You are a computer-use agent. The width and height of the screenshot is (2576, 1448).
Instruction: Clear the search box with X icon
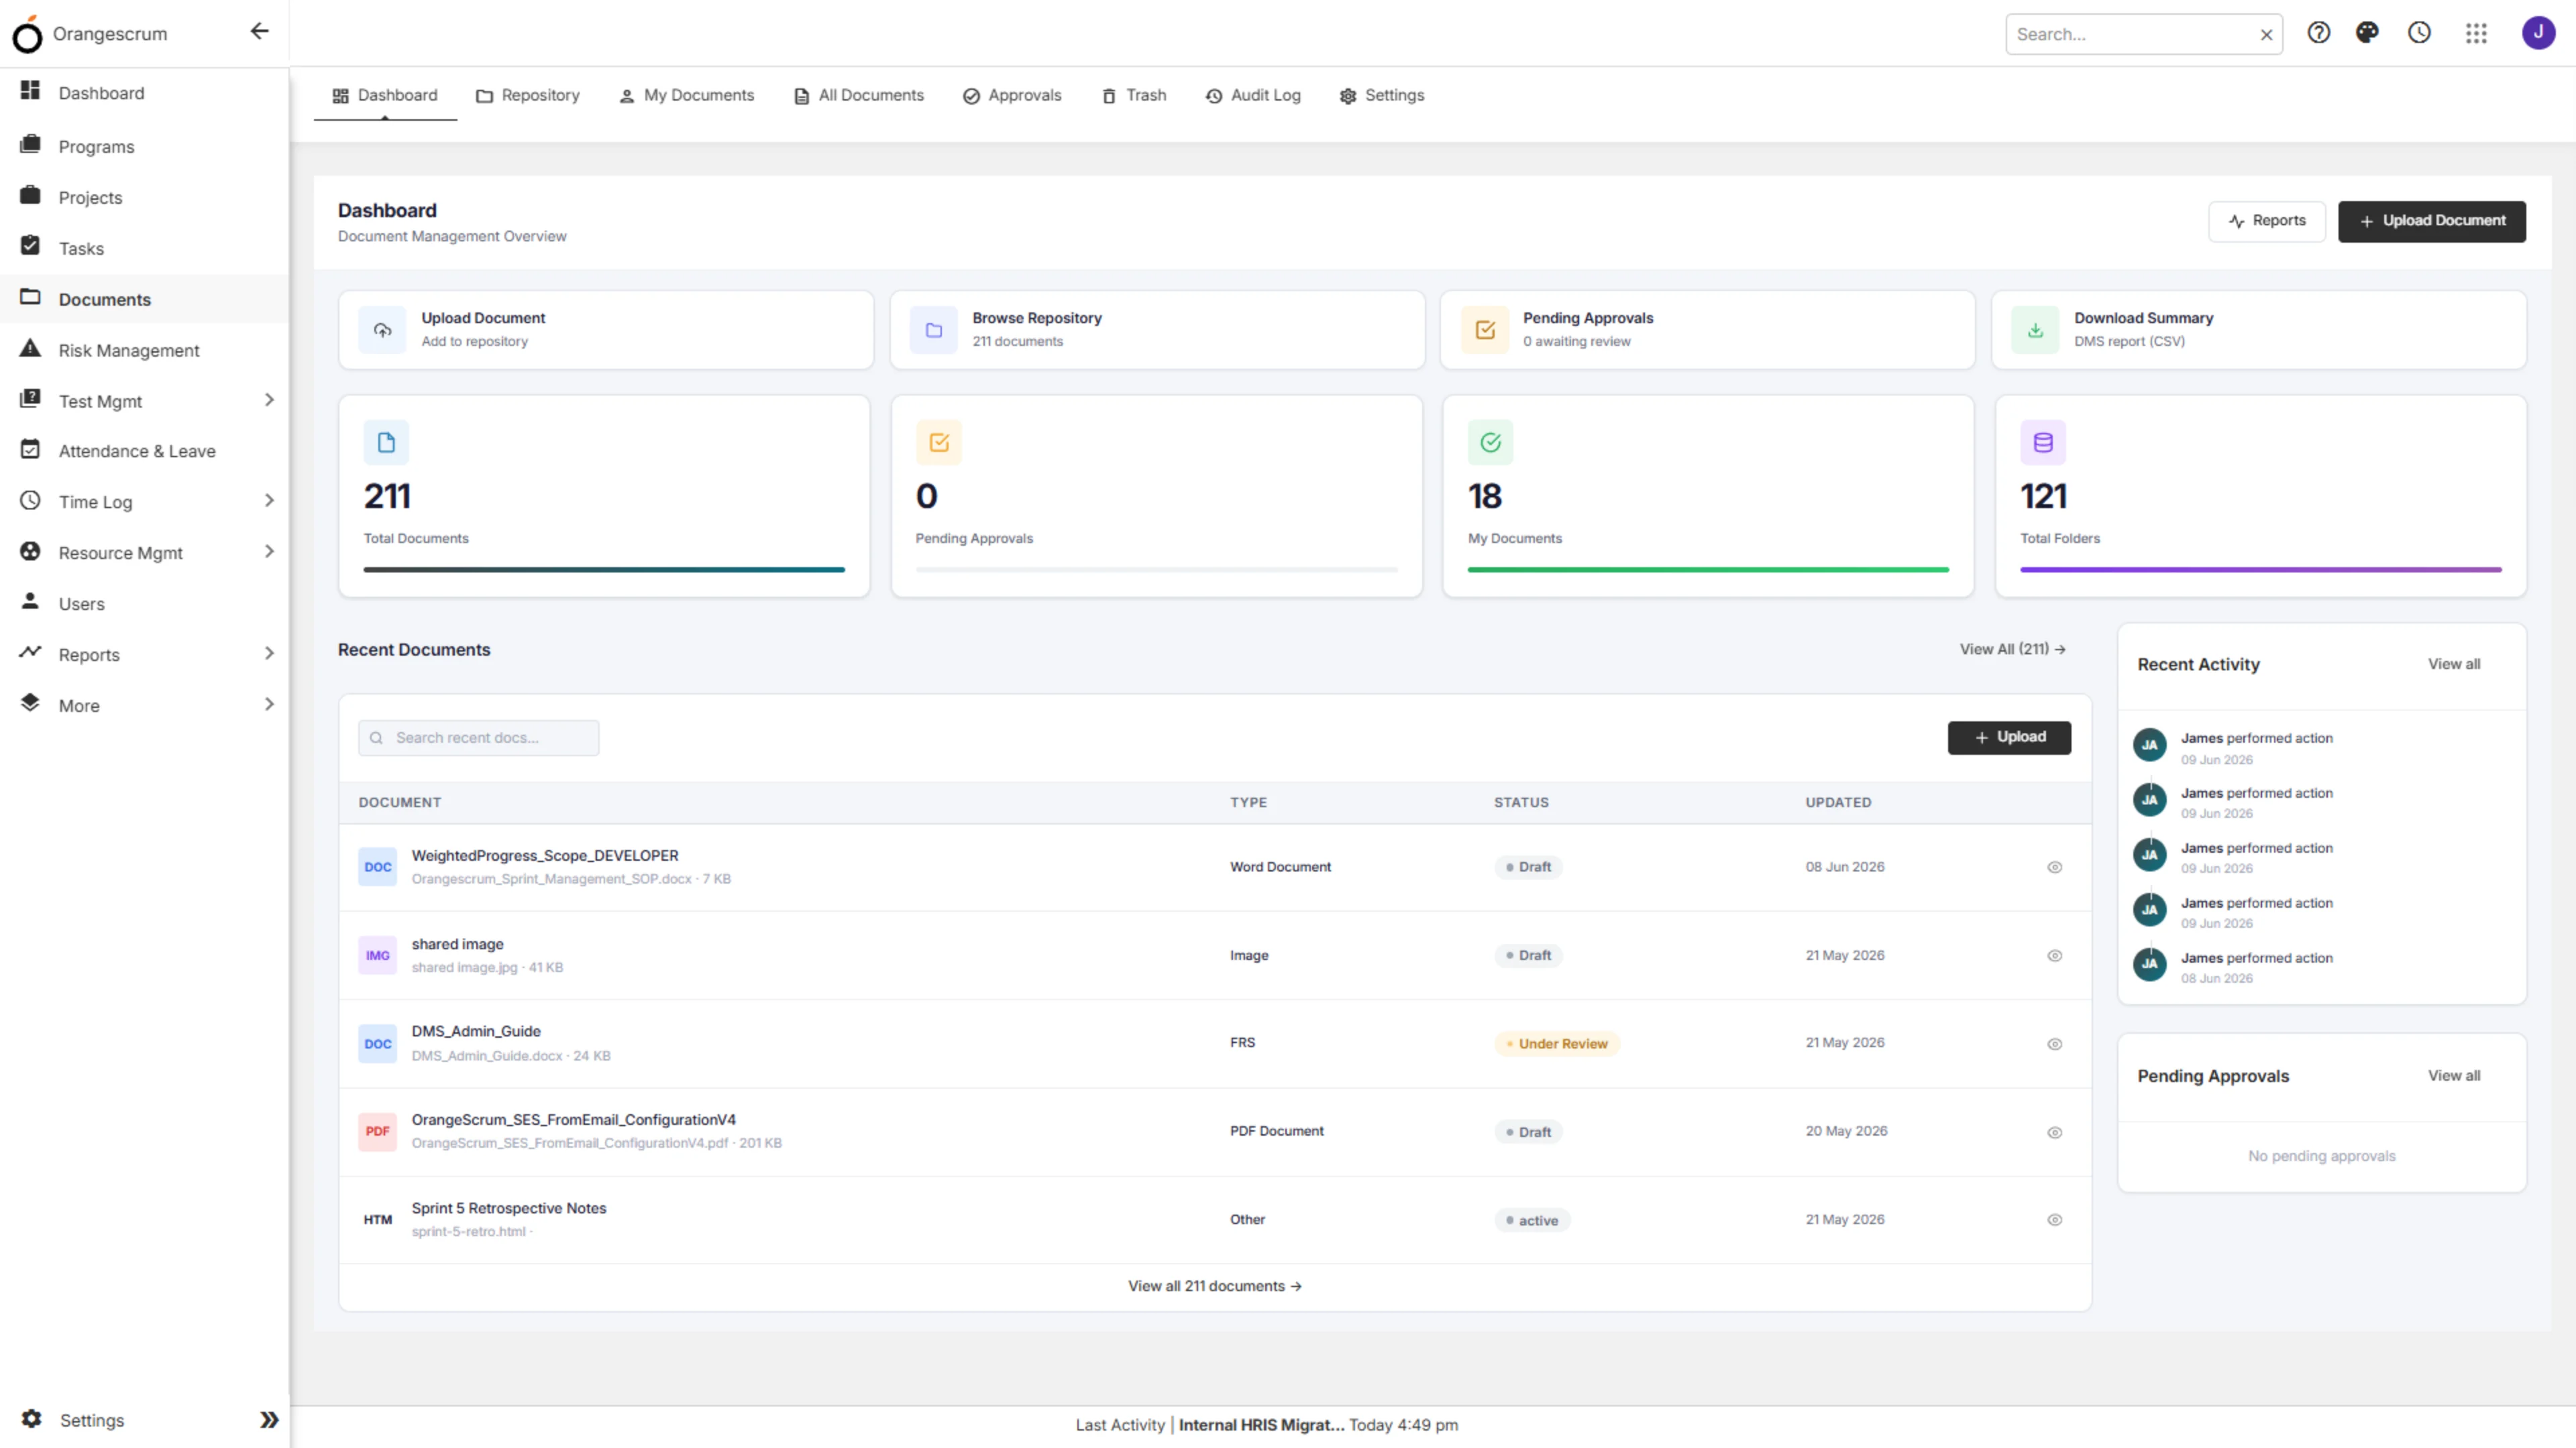coord(2266,35)
